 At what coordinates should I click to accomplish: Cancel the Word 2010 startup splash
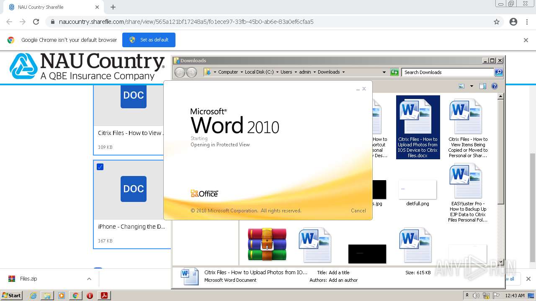tap(358, 211)
